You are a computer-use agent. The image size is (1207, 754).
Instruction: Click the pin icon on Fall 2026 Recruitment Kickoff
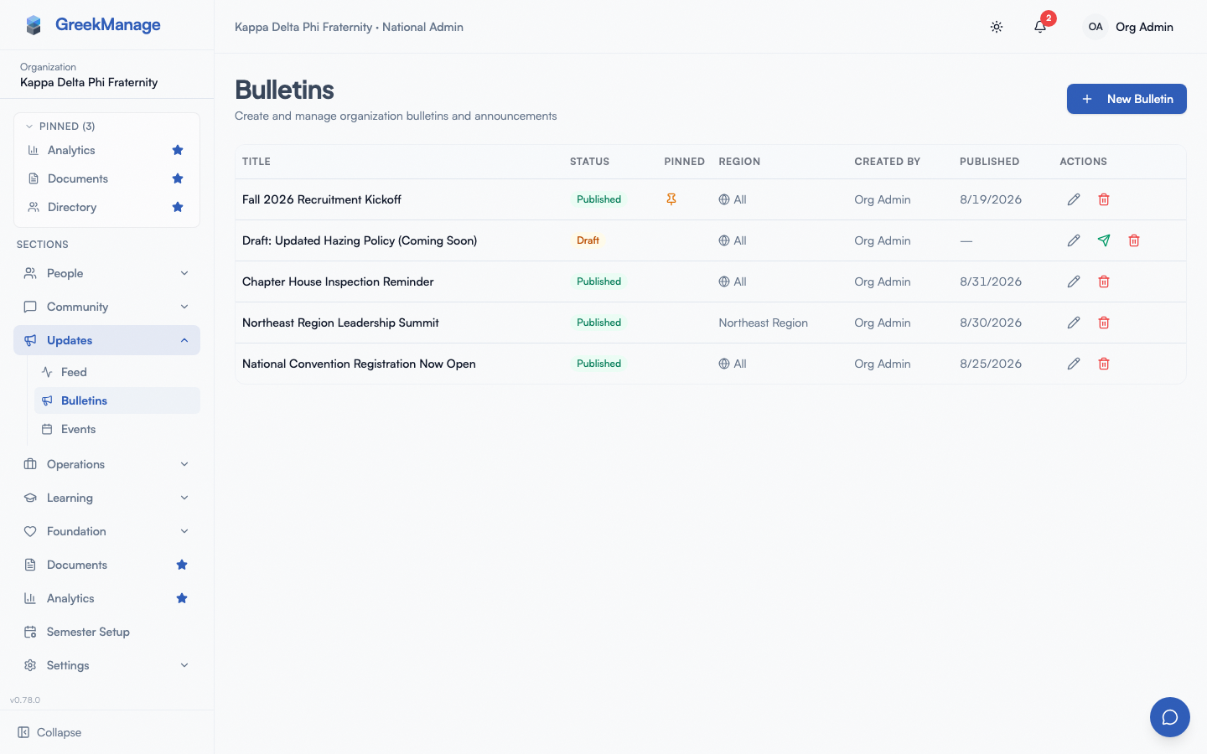671,199
